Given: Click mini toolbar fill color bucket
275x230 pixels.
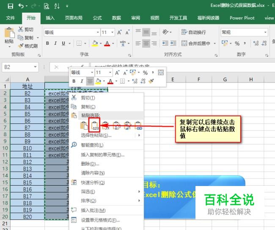Looking at the screenshot, I should pos(98,81).
